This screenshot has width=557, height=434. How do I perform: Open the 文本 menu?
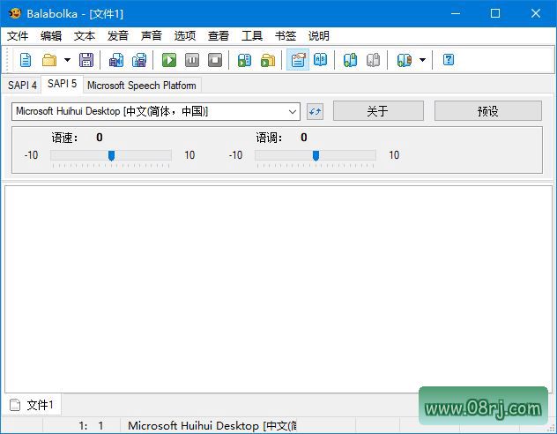click(85, 36)
